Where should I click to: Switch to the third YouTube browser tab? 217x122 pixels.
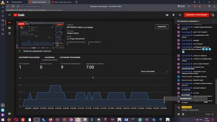(x=62, y=2)
